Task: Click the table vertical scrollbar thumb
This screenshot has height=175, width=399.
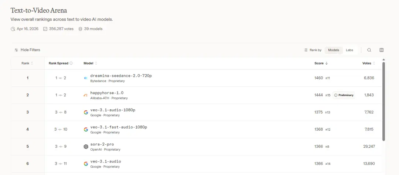Action: [384, 101]
